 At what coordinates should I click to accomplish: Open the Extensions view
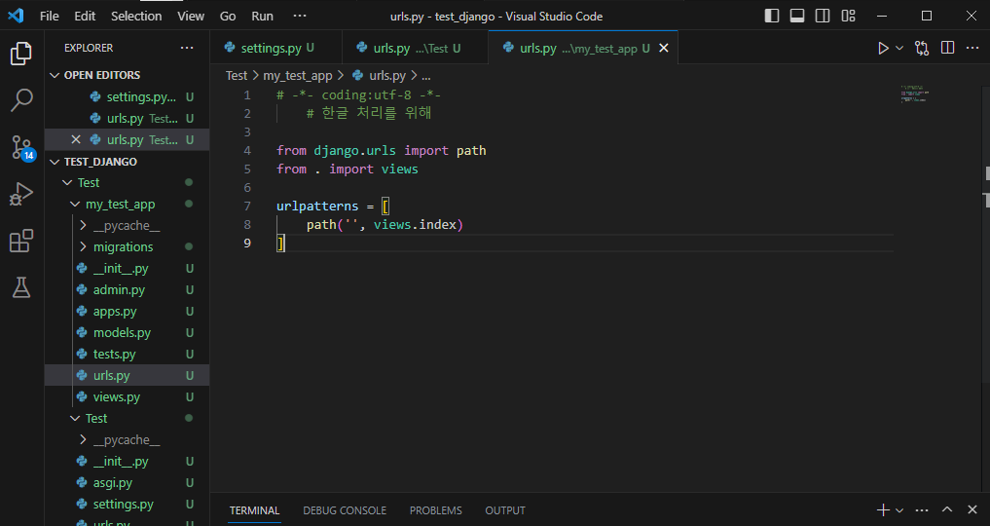pyautogui.click(x=21, y=242)
